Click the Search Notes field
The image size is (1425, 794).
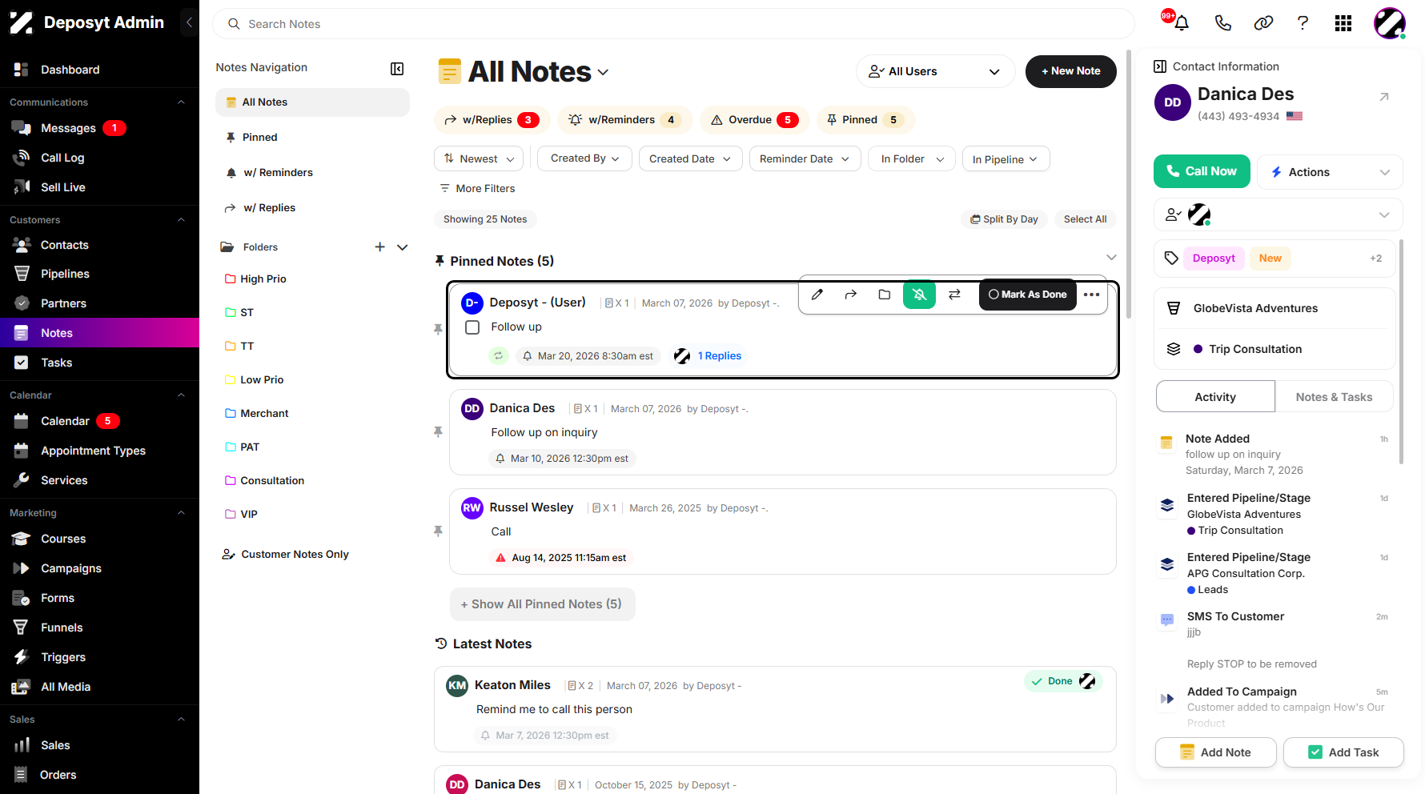tap(673, 24)
